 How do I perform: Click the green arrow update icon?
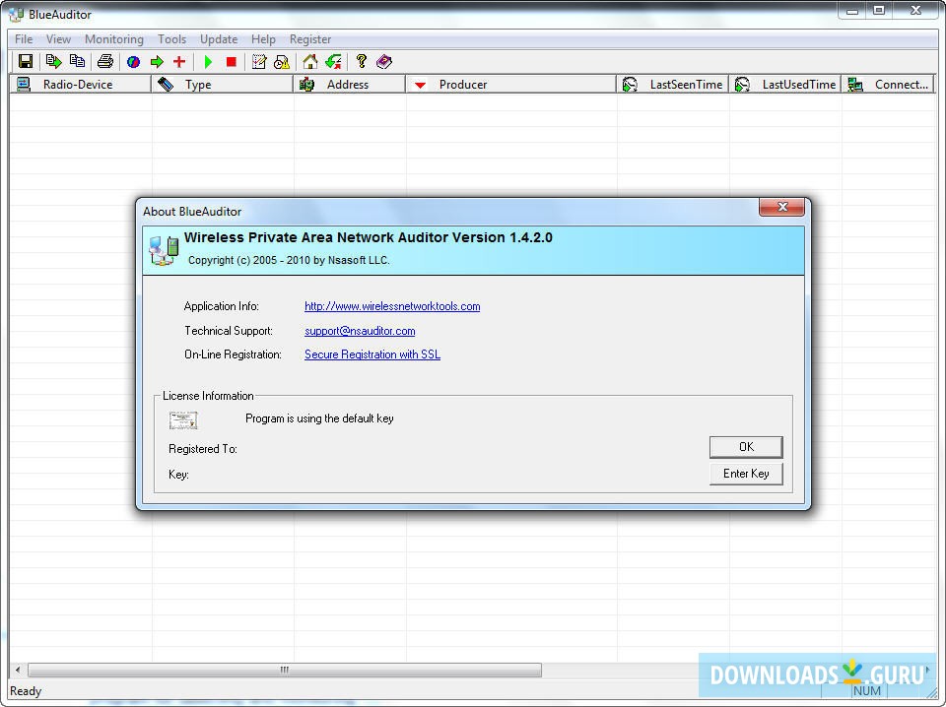333,61
